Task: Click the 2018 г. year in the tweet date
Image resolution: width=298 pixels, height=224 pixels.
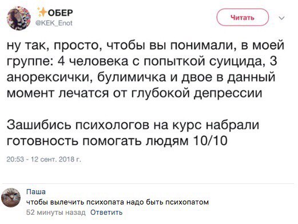Action: [x=70, y=159]
